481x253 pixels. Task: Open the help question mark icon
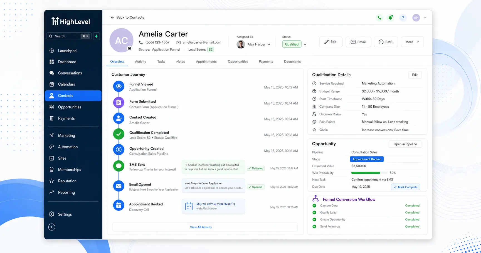(x=403, y=18)
